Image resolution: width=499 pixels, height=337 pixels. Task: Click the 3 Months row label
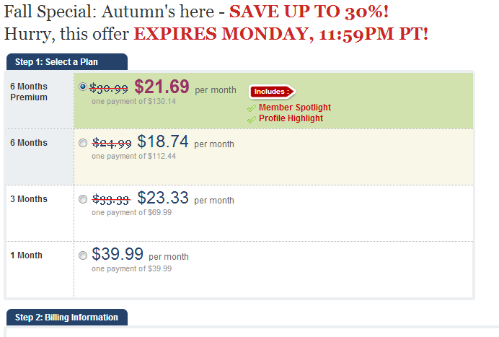29,199
